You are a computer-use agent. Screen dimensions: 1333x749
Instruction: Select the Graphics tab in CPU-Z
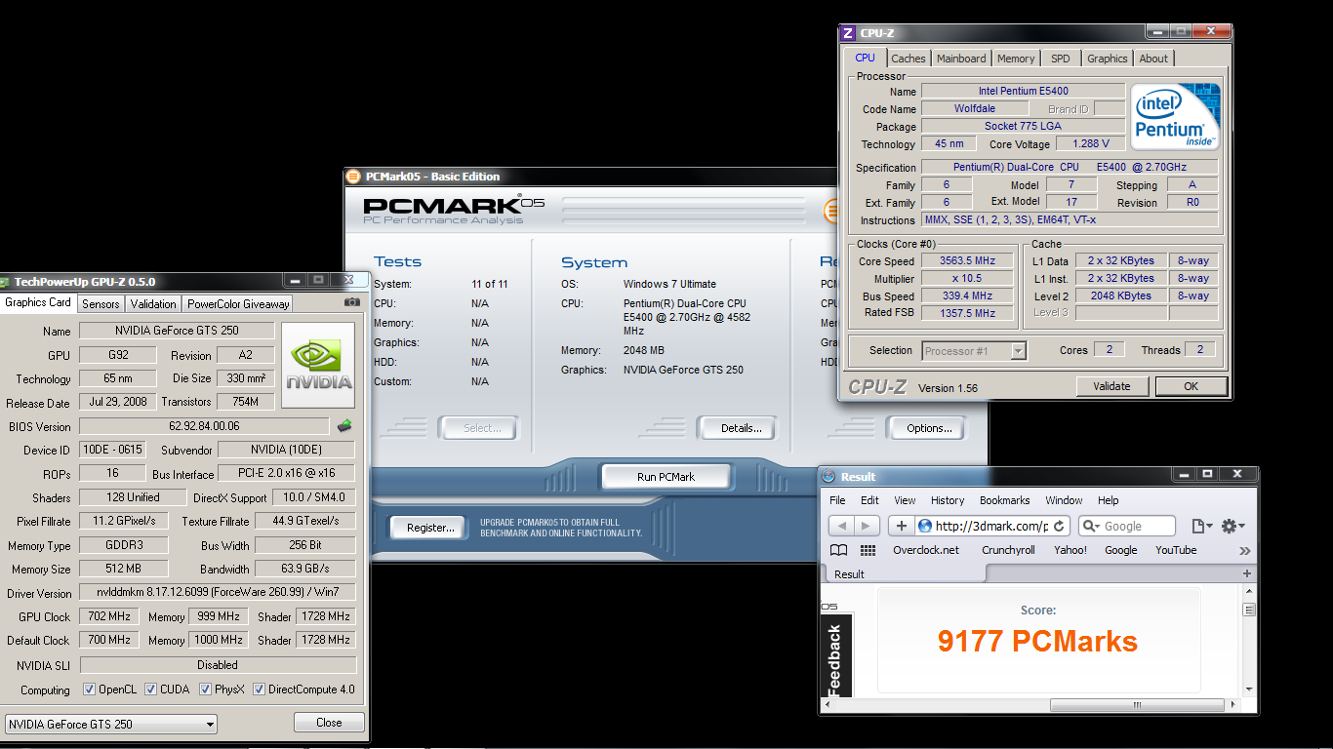1108,59
